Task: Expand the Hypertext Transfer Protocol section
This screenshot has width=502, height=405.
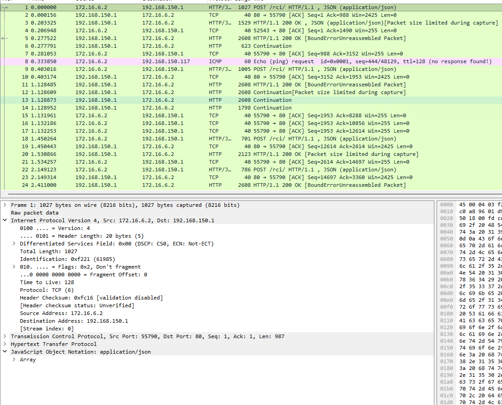Action: pyautogui.click(x=5, y=344)
